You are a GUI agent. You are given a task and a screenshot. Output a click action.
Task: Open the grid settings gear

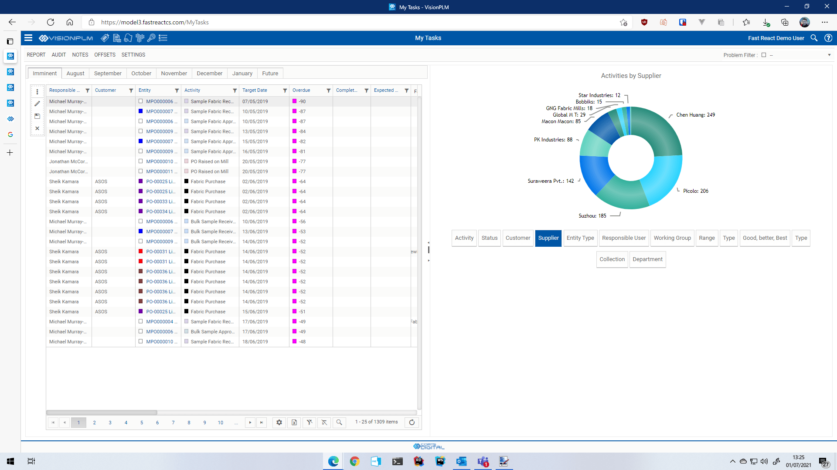(x=279, y=422)
